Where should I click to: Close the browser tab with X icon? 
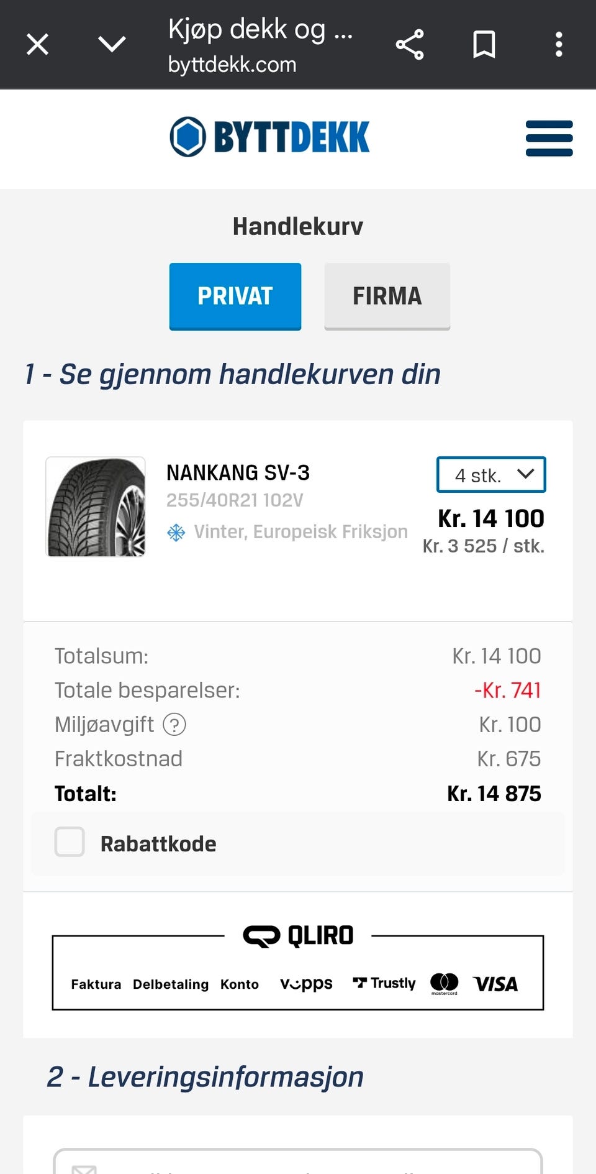point(38,44)
